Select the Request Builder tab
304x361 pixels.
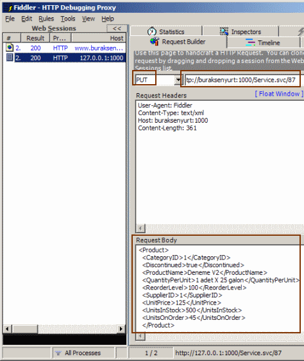[178, 42]
